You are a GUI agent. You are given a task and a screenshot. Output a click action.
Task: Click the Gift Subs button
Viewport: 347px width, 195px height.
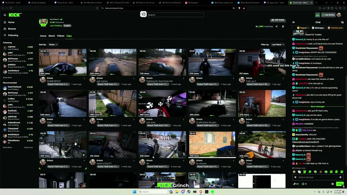pos(278,20)
